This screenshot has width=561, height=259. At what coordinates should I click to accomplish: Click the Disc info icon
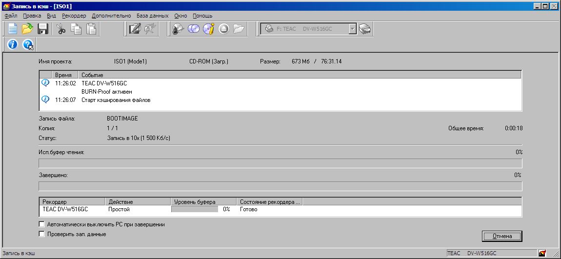pos(208,29)
